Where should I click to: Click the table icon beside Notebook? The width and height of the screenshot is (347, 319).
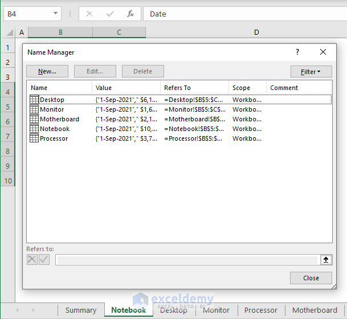click(34, 129)
